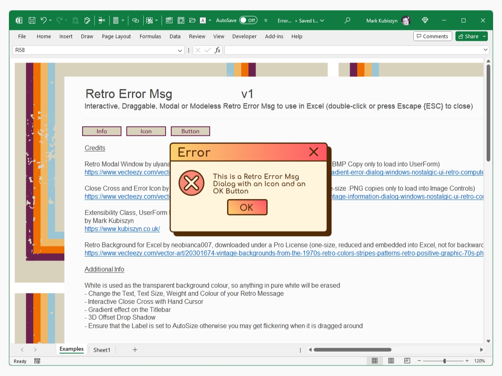
Task: Close the Error dialog with the X cross
Action: (313, 152)
